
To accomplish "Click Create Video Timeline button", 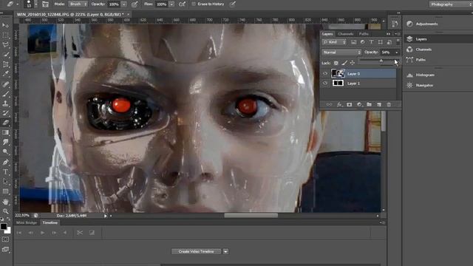I will tap(196, 251).
